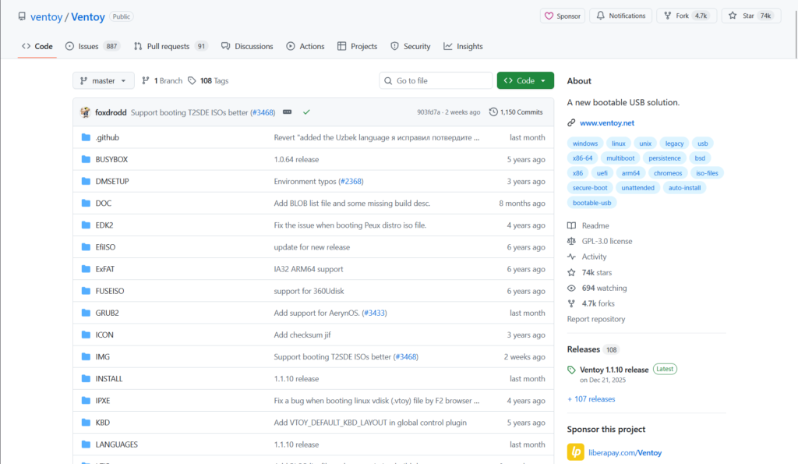Screen dimensions: 798x464
Task: Click the green commit status checkmark
Action: pos(306,112)
